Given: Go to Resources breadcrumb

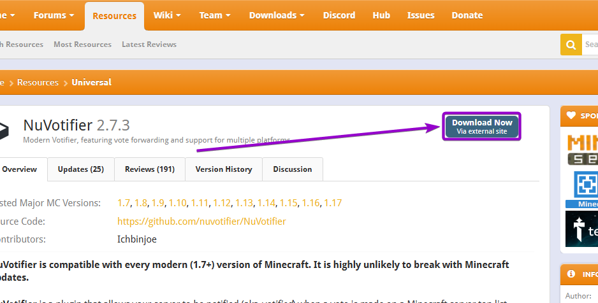Looking at the screenshot, I should pos(38,82).
